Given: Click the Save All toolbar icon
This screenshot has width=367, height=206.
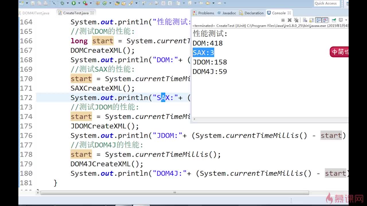Looking at the screenshot, I should click(x=39, y=3).
